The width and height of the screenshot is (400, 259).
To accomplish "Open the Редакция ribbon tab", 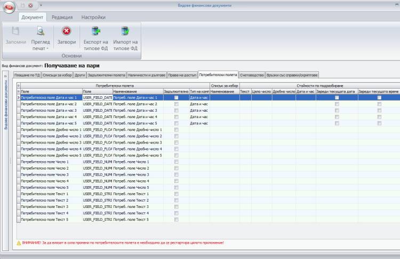I will 62,18.
